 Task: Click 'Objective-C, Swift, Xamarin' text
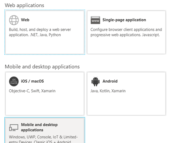pos(32,91)
